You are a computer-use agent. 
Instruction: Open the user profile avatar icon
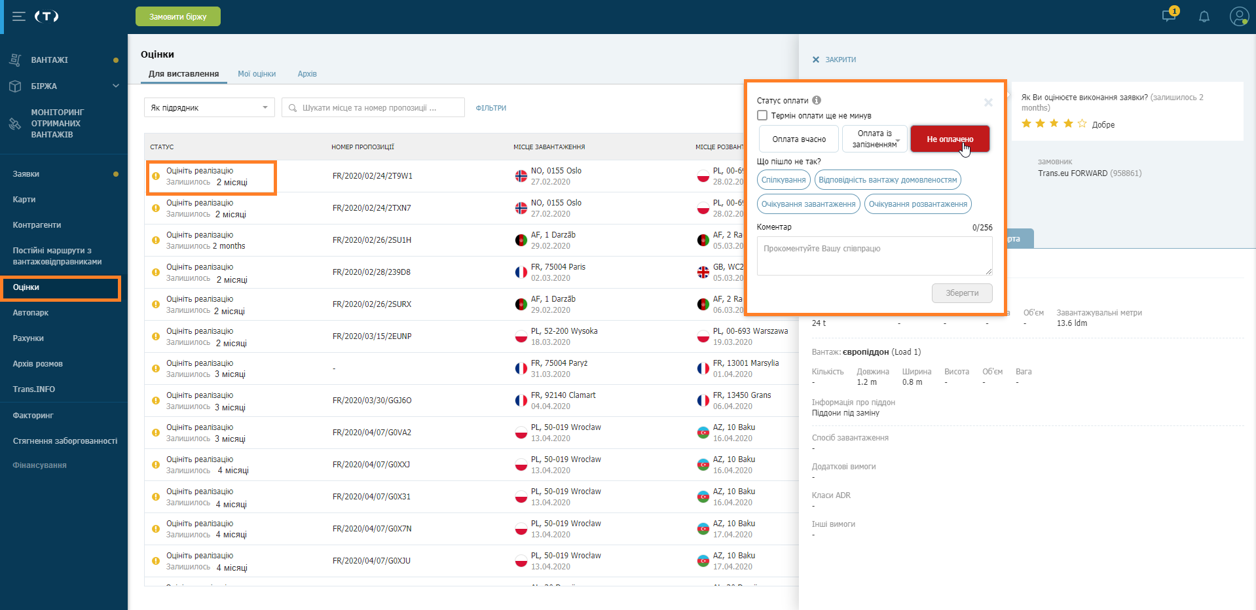(x=1239, y=16)
